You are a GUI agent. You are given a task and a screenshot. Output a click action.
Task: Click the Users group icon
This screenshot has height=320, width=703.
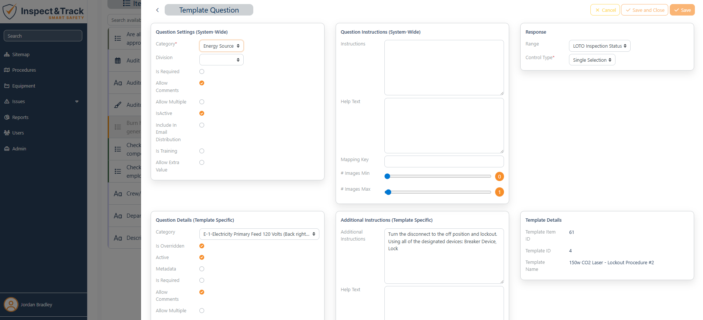7,133
